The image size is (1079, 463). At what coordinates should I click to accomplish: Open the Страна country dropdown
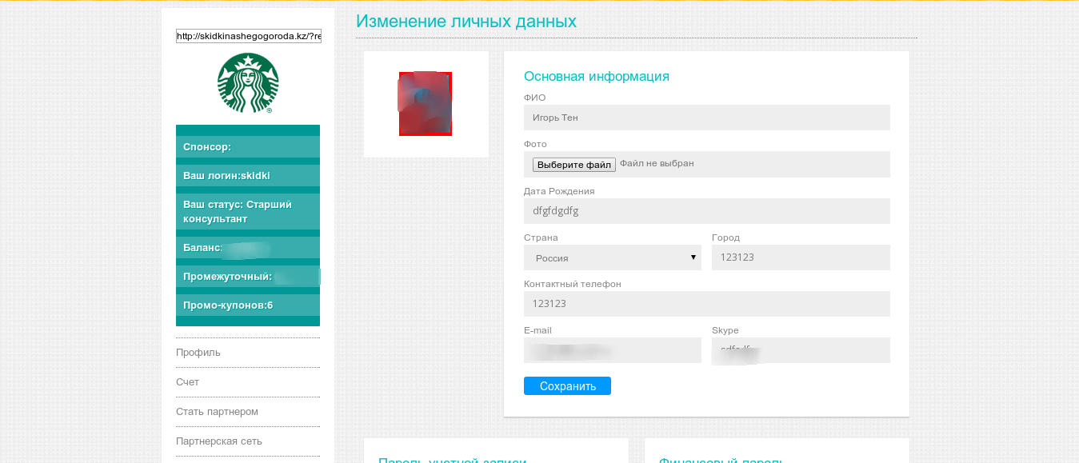613,257
